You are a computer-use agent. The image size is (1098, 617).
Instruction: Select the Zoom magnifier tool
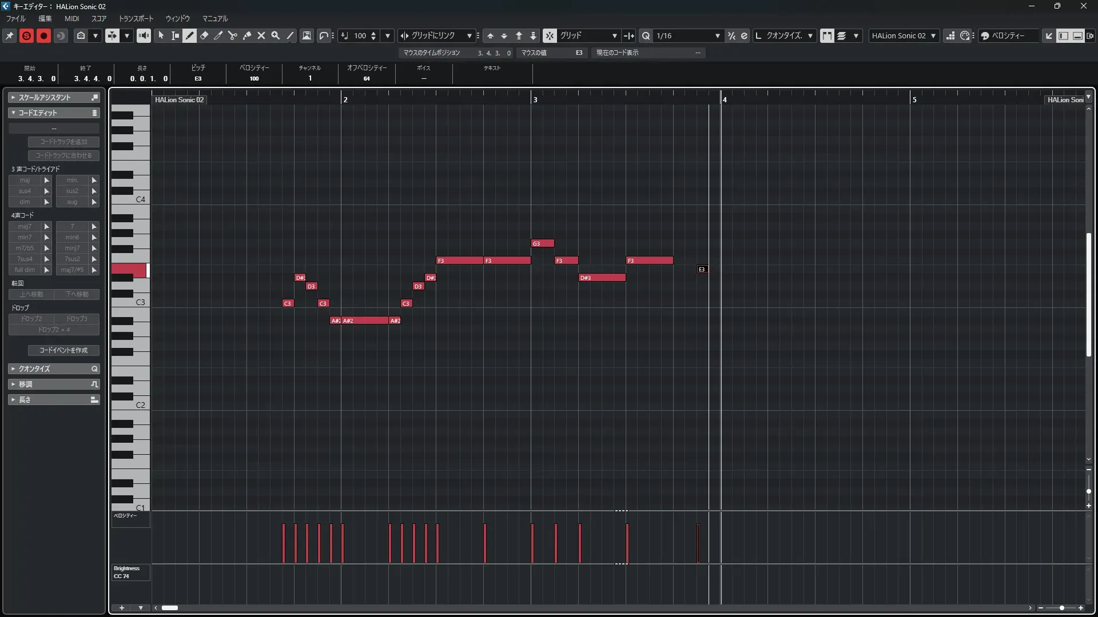[276, 35]
